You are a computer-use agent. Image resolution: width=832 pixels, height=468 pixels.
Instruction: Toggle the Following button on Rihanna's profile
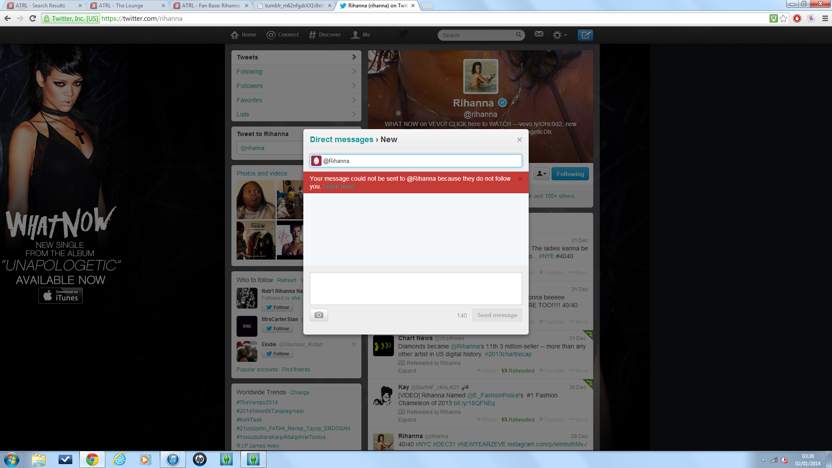point(570,174)
